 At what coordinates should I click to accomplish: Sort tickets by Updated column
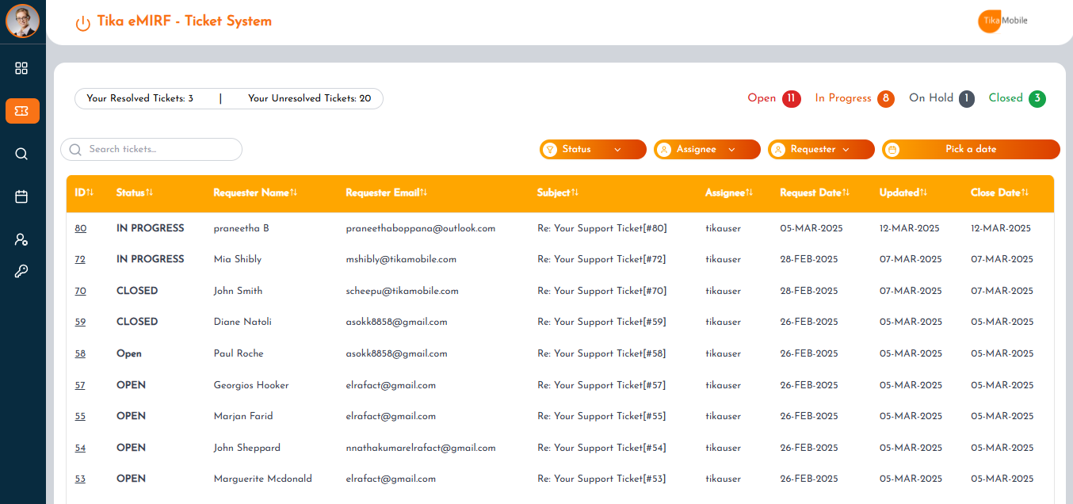pos(904,193)
